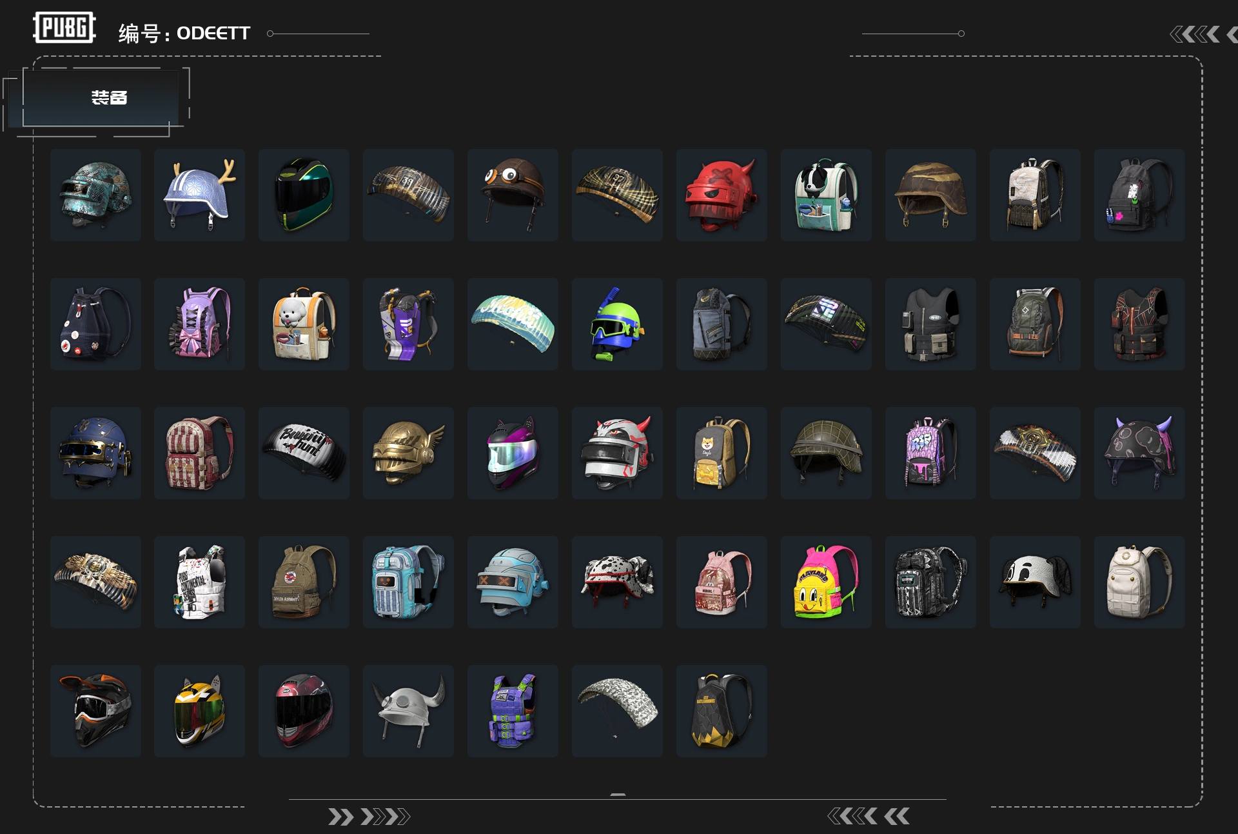Screen dimensions: 1238x834
Task: Select the white-lettered black and red parachute
Action: tap(304, 453)
